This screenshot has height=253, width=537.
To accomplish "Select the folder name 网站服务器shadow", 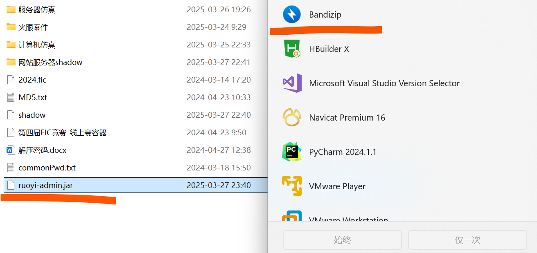I will pos(50,62).
